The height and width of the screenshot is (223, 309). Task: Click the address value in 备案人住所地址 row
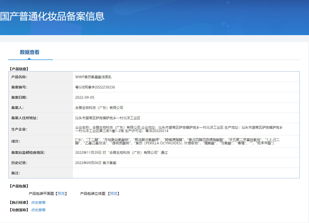click(x=108, y=118)
